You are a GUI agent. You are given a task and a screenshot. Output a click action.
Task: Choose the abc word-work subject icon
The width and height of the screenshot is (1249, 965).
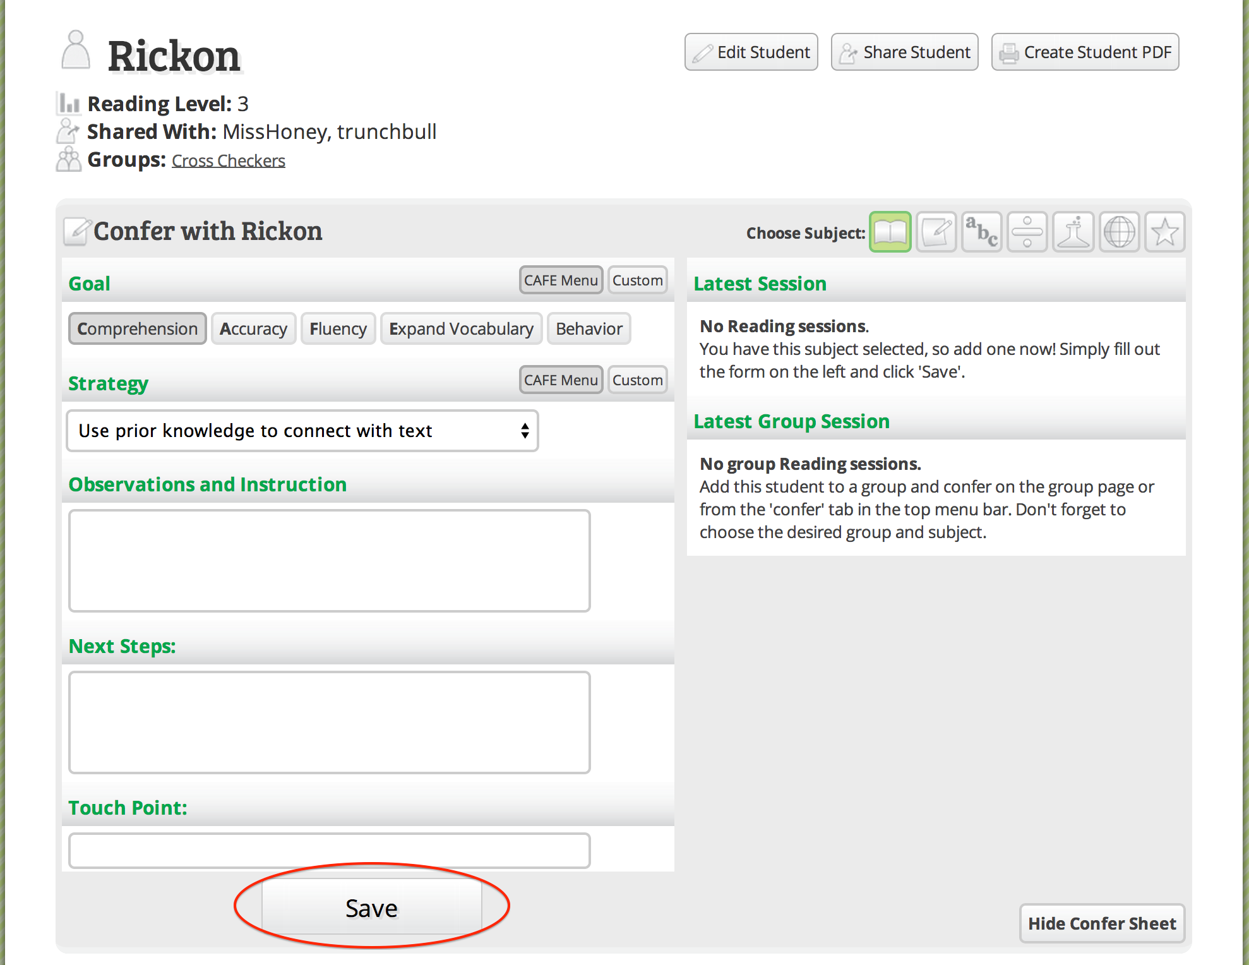pos(982,232)
